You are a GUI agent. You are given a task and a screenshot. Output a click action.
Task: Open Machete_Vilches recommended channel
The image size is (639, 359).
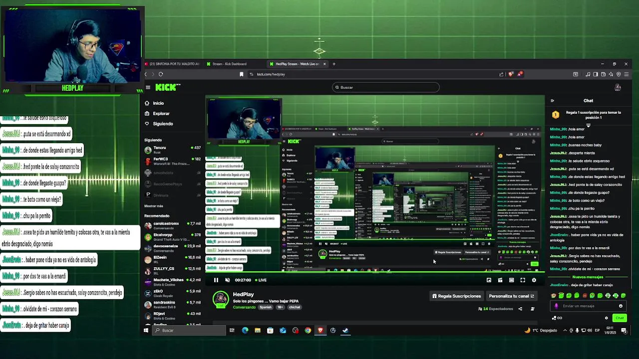[x=172, y=282]
